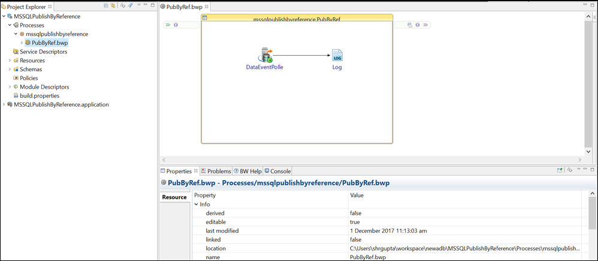Collapse the MSSQLPublishByReference project node

click(4, 16)
